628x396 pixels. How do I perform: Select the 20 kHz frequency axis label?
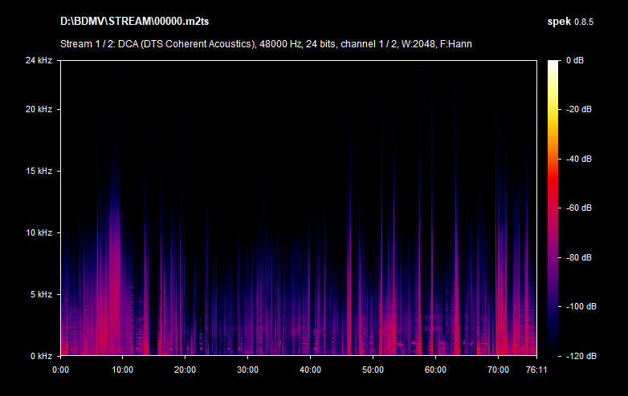point(39,110)
